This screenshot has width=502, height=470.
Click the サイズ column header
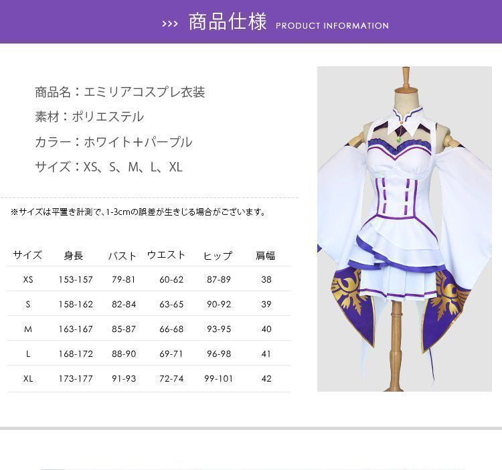(27, 256)
